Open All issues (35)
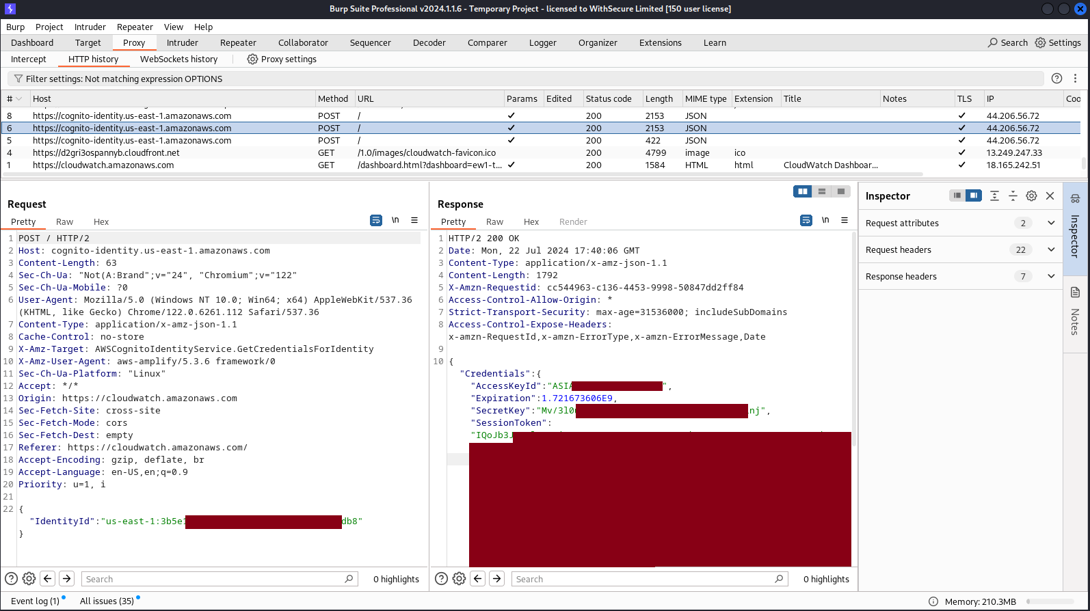The image size is (1090, 611). click(x=107, y=601)
